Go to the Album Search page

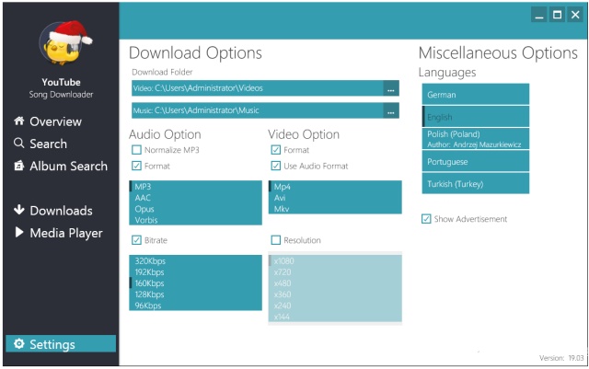(68, 167)
